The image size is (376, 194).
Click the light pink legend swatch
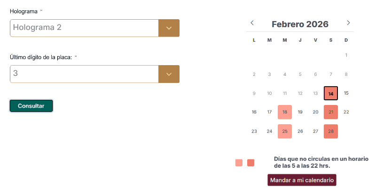[x=239, y=163]
